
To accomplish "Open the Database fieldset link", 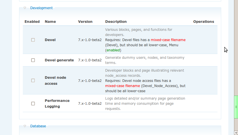I will [38, 126].
